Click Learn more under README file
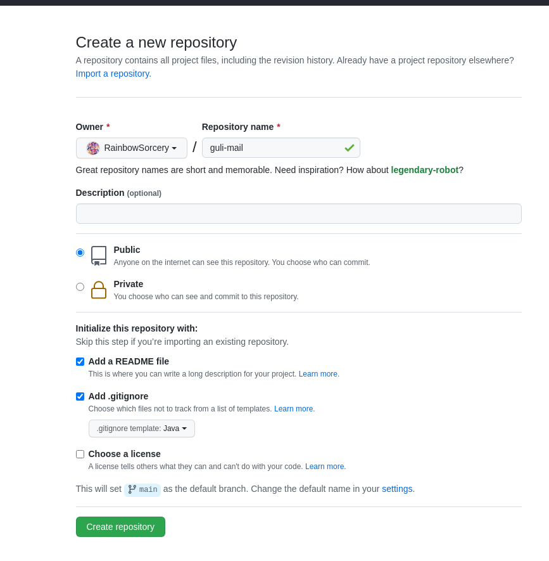Viewport: 549px width, 561px height. (319, 374)
